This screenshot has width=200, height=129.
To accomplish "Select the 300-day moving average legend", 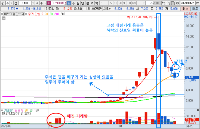I will [63, 14].
